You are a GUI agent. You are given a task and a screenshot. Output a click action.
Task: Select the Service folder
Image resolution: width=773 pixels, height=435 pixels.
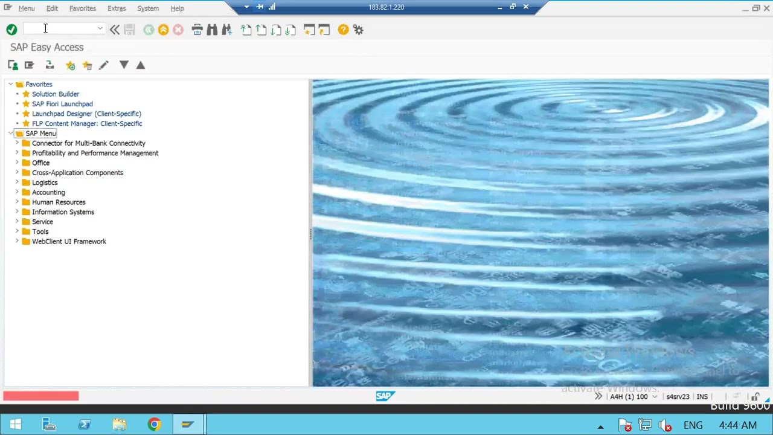[42, 222]
